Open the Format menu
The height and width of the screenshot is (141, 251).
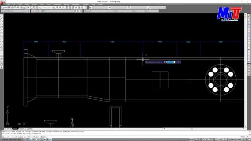(34, 4)
